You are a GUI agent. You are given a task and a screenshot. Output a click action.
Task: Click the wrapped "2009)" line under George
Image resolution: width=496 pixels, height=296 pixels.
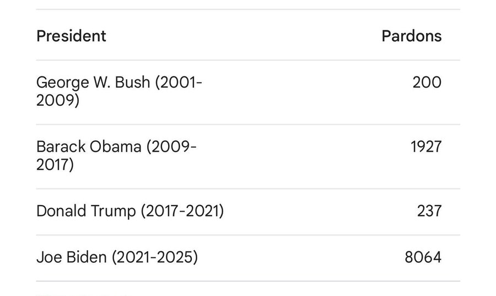pos(58,100)
